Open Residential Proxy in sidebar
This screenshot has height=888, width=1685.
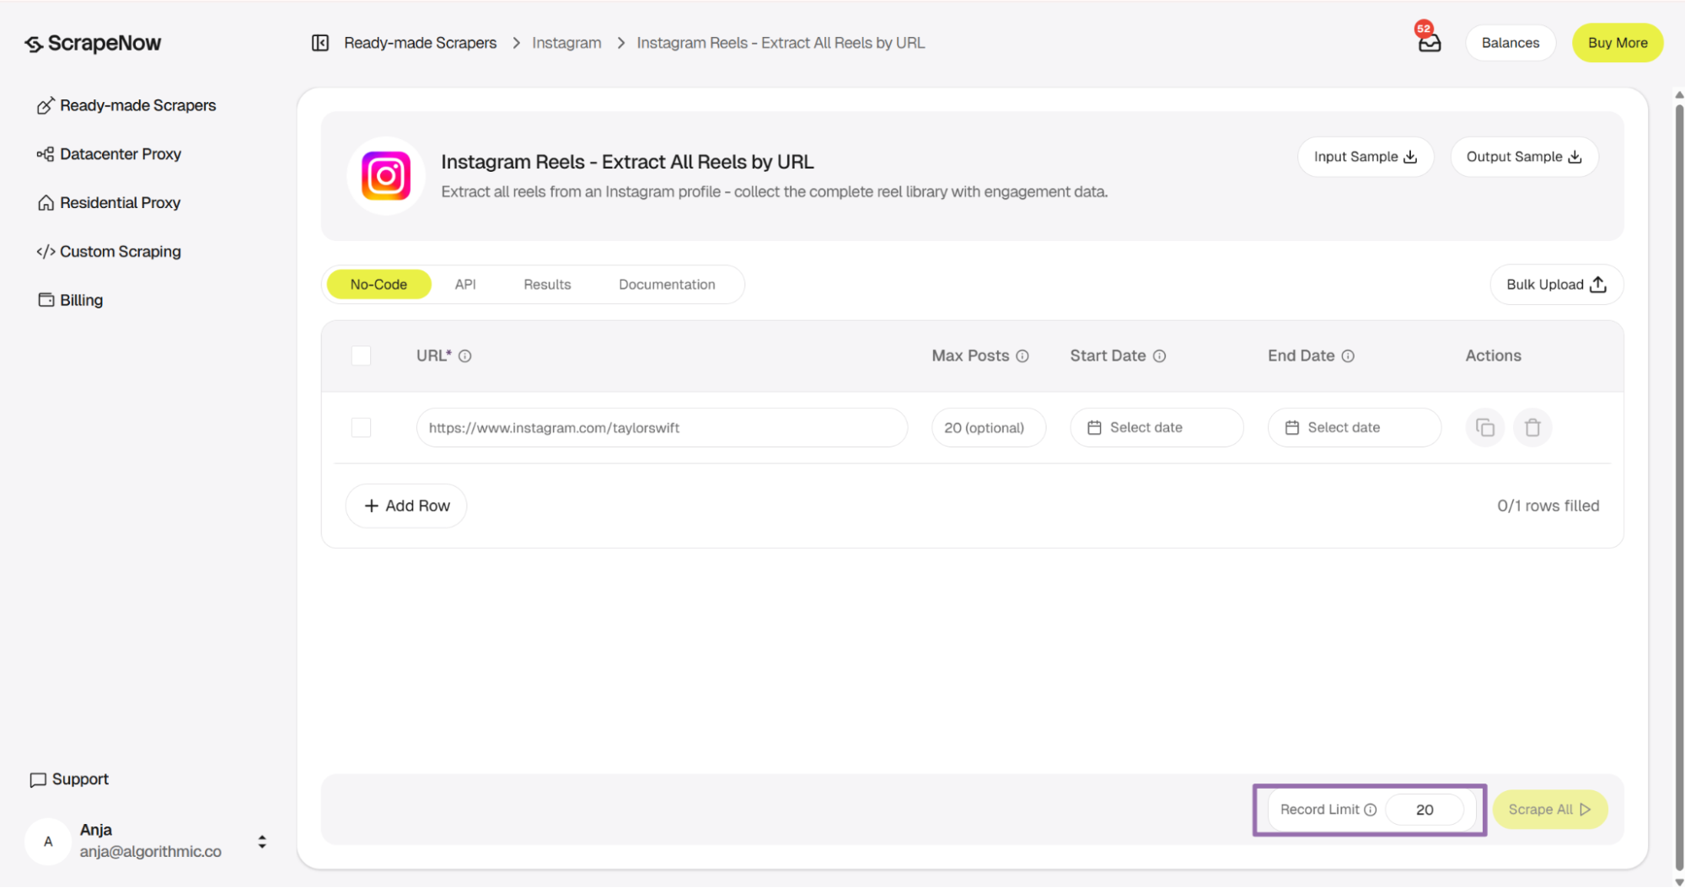tap(109, 203)
